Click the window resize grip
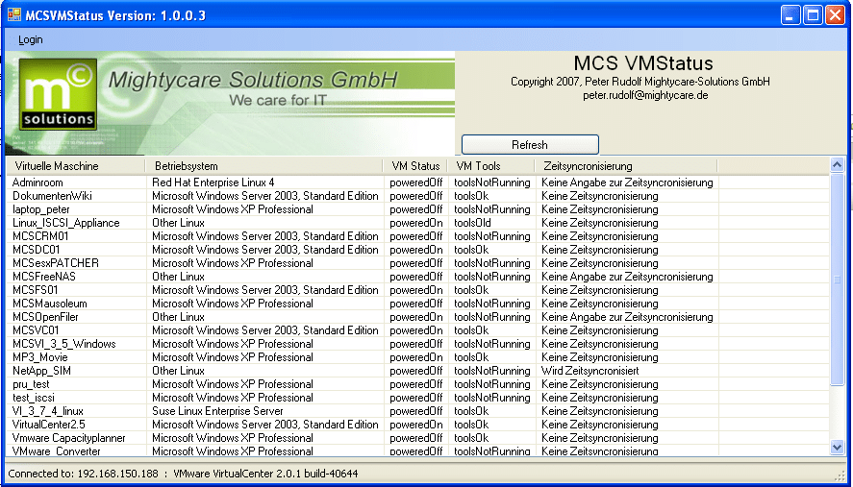The image size is (853, 487). tap(841, 475)
